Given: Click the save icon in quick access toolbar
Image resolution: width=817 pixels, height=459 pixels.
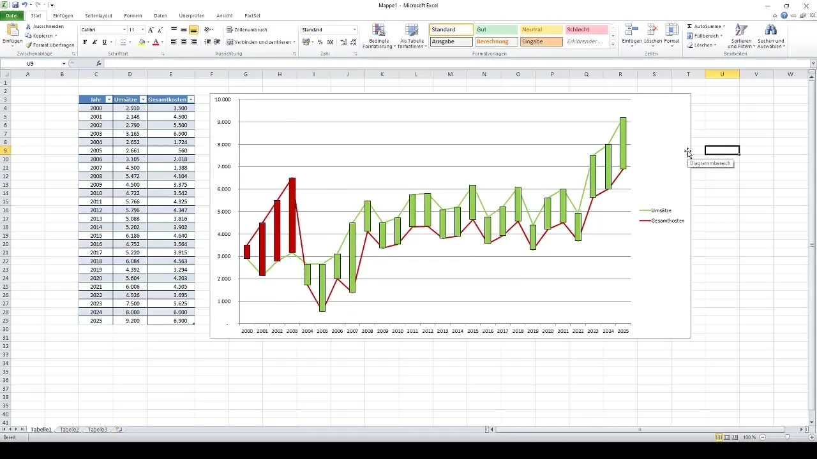Looking at the screenshot, I should [x=15, y=4].
